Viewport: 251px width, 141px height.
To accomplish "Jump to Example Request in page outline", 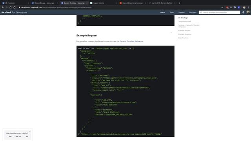I will click(x=184, y=31).
